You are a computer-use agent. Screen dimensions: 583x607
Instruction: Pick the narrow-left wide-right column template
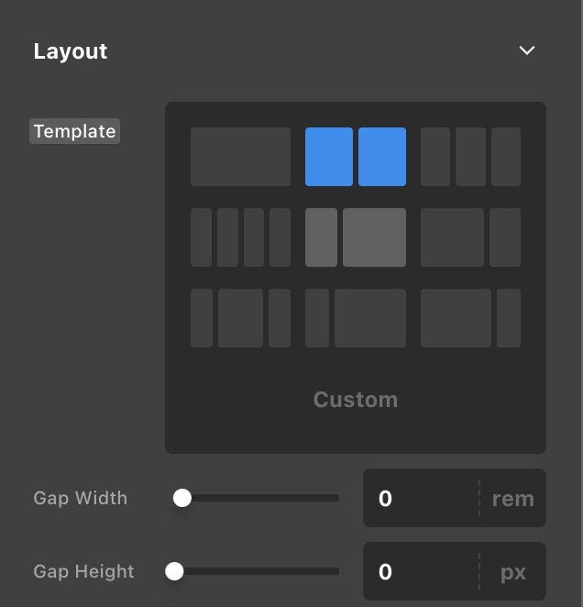(356, 237)
